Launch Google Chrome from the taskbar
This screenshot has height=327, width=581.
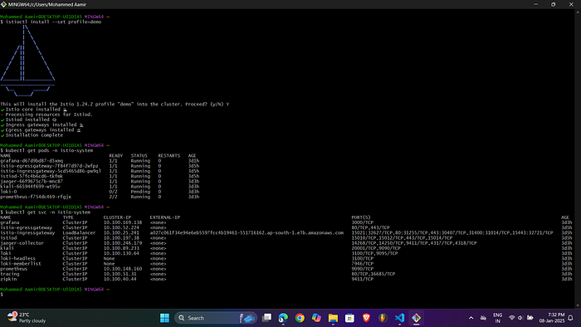pyautogui.click(x=300, y=318)
